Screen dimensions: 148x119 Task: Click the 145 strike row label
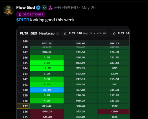pyautogui.click(x=23, y=63)
